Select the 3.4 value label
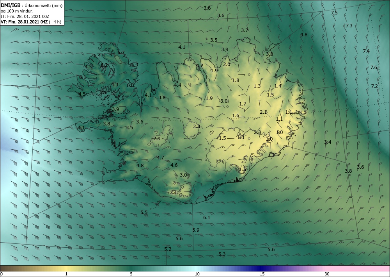The width and height of the screenshot is (390, 277). (328, 142)
